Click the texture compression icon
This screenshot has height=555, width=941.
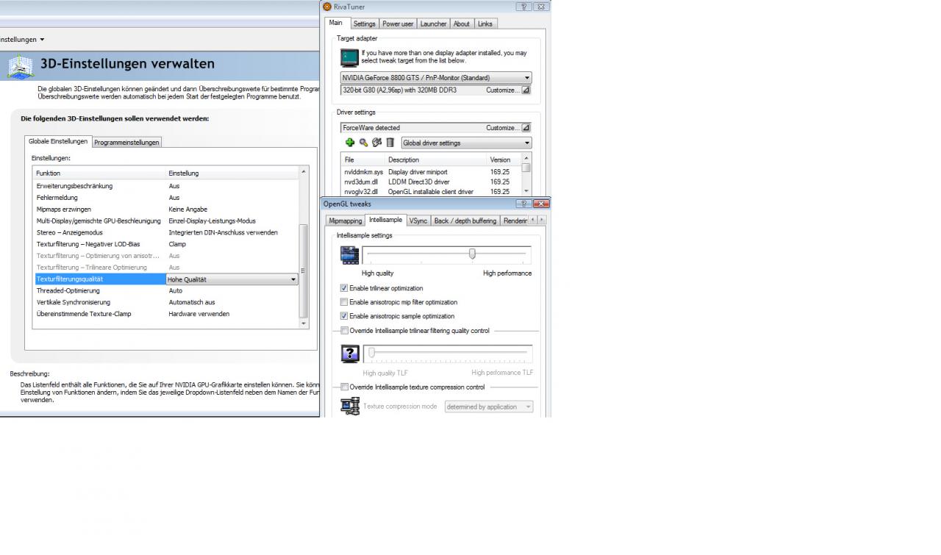(351, 406)
